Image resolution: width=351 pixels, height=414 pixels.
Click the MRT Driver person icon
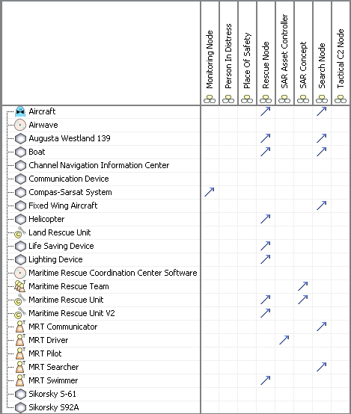[x=20, y=340]
